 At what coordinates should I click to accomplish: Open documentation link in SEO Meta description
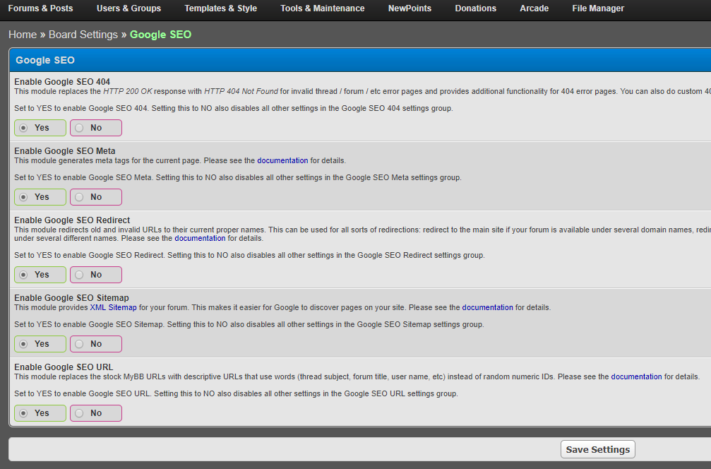click(x=282, y=161)
